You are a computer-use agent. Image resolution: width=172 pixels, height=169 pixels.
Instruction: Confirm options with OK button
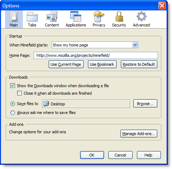point(92,155)
